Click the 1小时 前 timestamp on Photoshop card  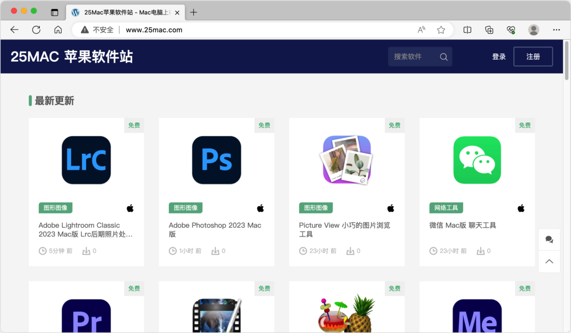(x=190, y=251)
